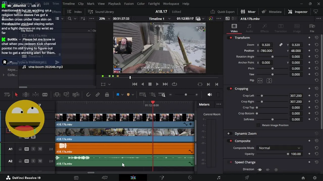
Task: Click Full Extent Zoom icon
Action: pyautogui.click(x=143, y=95)
